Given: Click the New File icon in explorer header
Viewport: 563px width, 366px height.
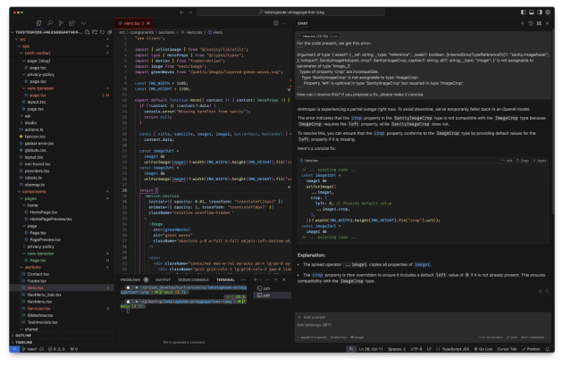Looking at the screenshot, I should tap(88, 32).
